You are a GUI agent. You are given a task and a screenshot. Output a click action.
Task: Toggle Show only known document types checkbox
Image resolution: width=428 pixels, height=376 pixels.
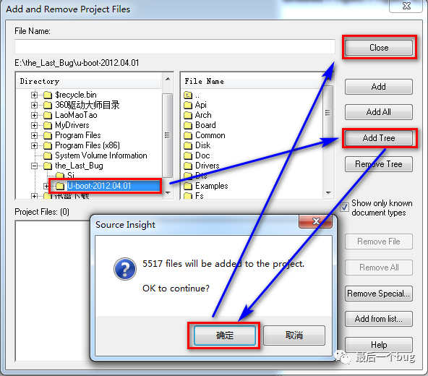(x=344, y=208)
